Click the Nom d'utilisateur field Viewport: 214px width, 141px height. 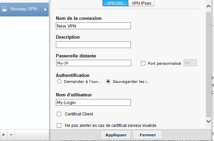pyautogui.click(x=93, y=102)
